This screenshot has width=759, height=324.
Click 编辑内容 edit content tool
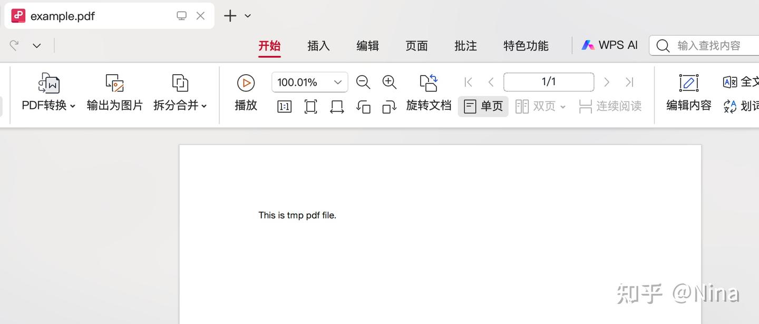[x=689, y=93]
